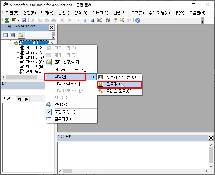Open VBAProject 속성(E)... from context menu
Viewport: 215px width, 175px height.
point(71,70)
